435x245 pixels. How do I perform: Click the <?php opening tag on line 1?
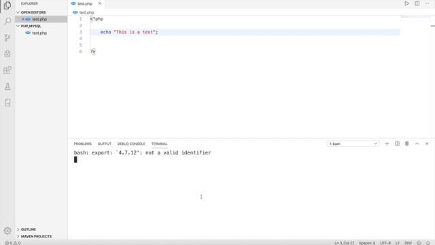point(97,19)
